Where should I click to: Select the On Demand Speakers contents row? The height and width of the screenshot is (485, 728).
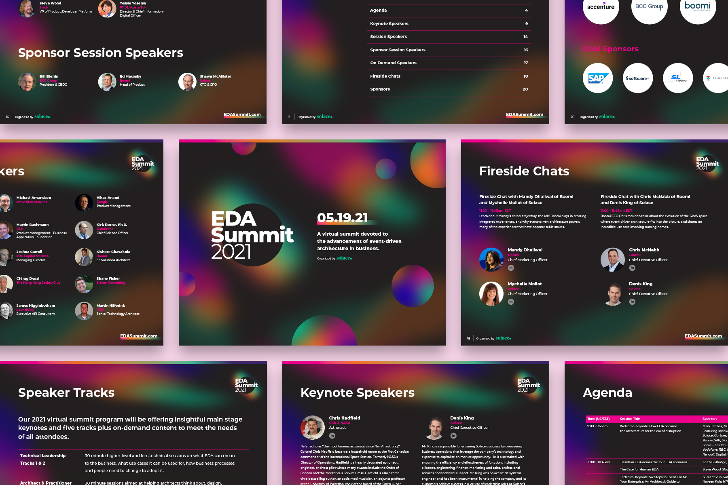tap(449, 63)
